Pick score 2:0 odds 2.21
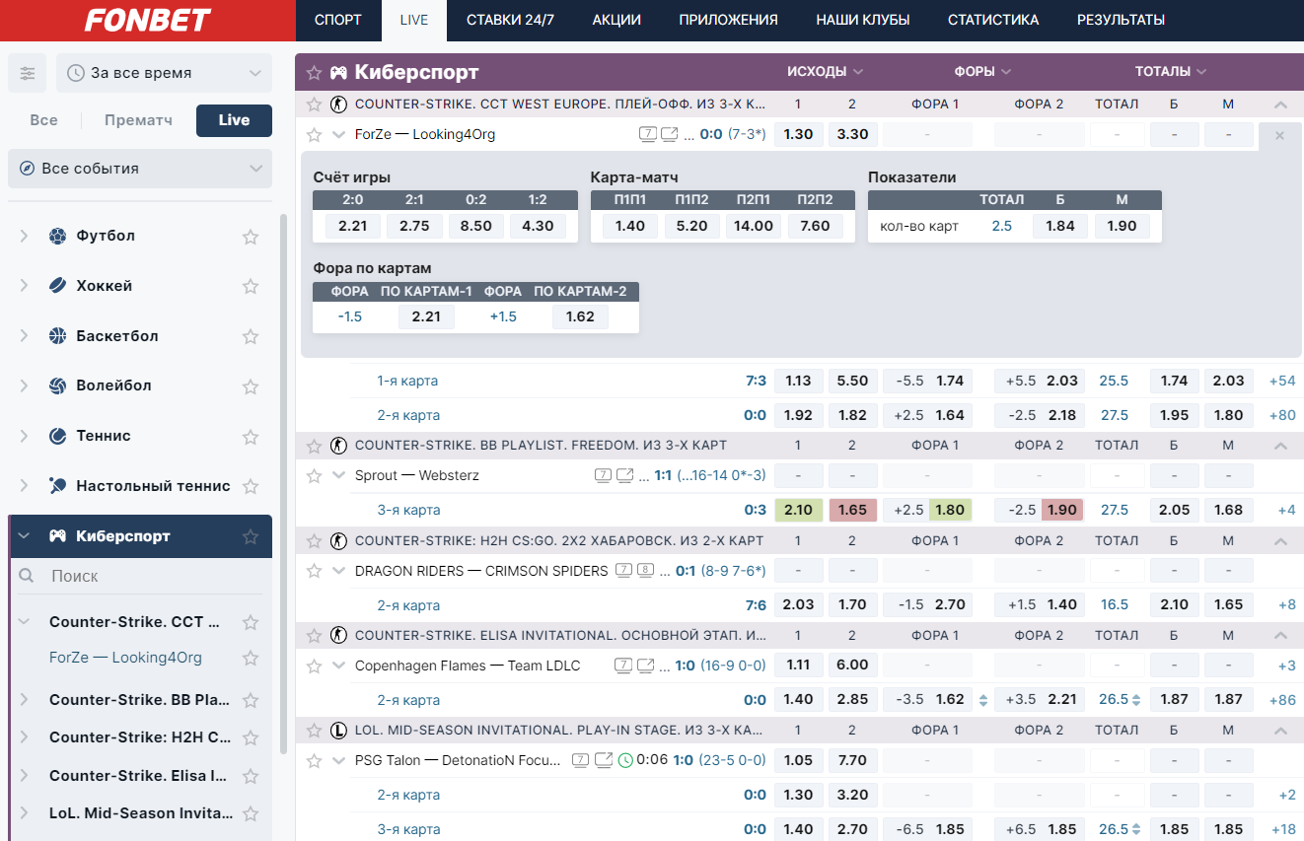1304x841 pixels. (x=352, y=226)
